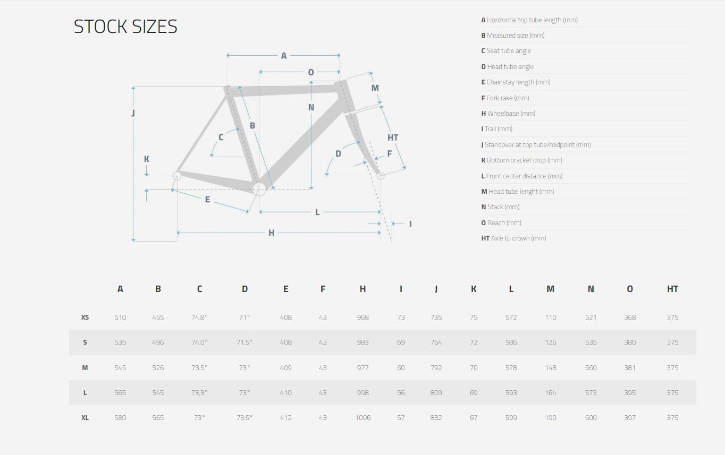Click column header HT in the table
Image resolution: width=725 pixels, height=455 pixels.
pos(672,289)
